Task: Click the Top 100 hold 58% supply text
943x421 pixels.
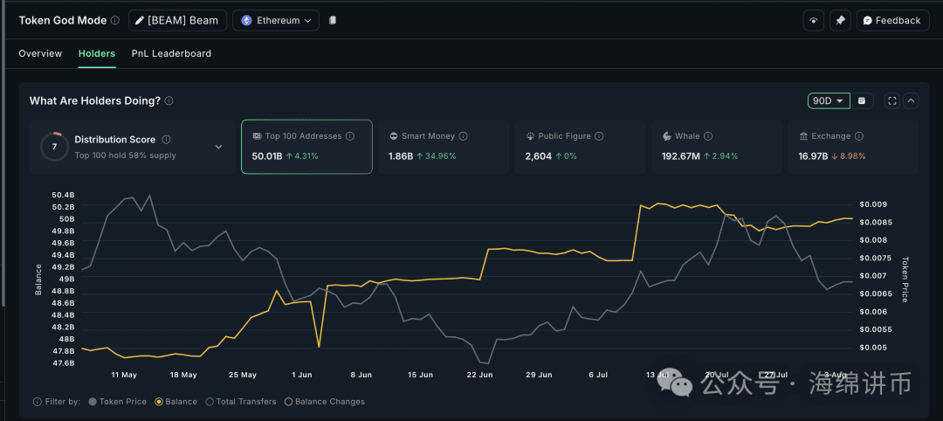Action: 125,155
